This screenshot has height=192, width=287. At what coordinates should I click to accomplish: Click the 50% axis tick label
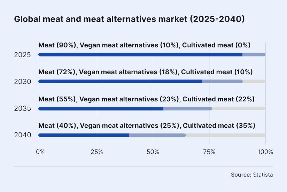(x=153, y=152)
